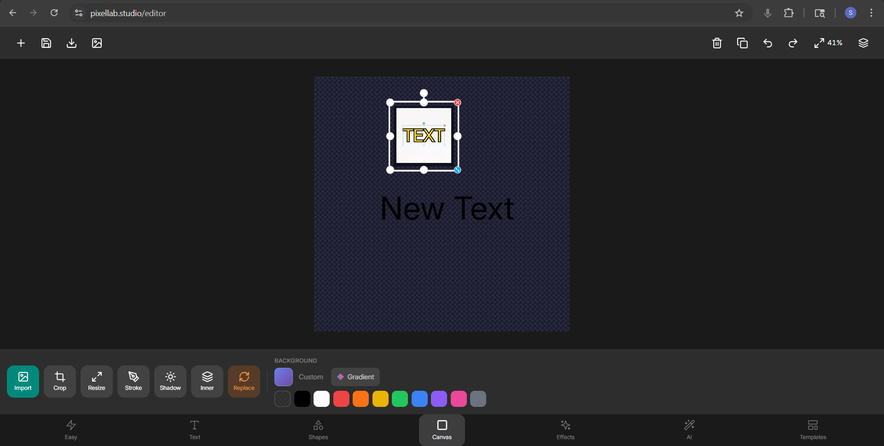Screen dimensions: 884x446
Task: Click the 41% zoom fit control
Action: (x=828, y=43)
